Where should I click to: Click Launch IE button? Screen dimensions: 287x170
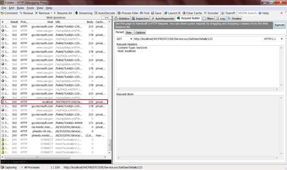click(x=172, y=13)
